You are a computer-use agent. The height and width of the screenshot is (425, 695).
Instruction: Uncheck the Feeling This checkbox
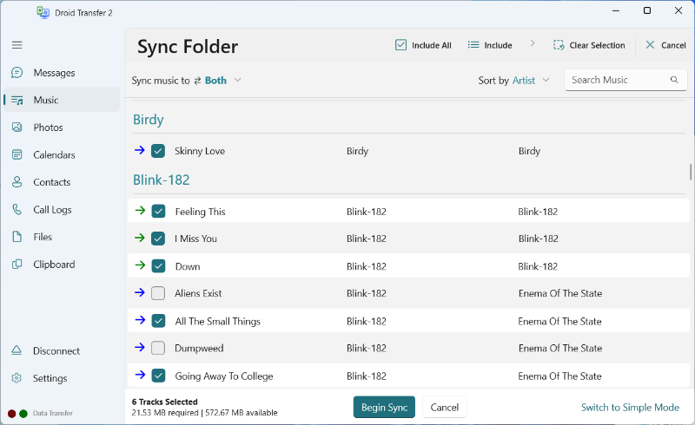158,211
